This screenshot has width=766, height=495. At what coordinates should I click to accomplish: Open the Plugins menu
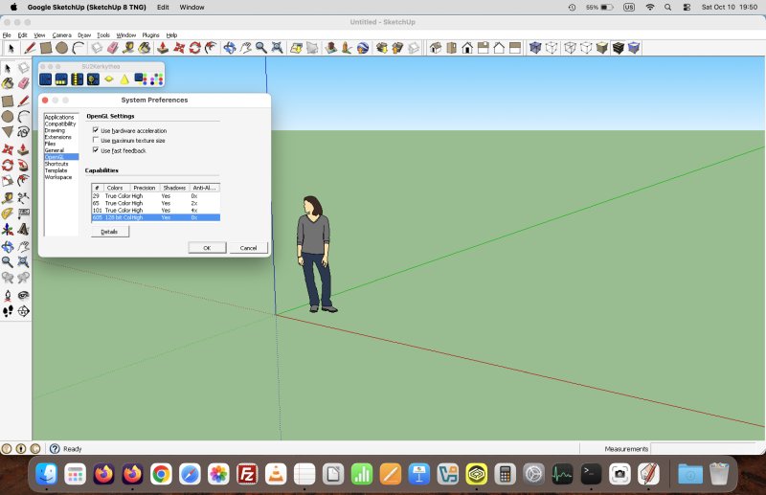tap(150, 35)
